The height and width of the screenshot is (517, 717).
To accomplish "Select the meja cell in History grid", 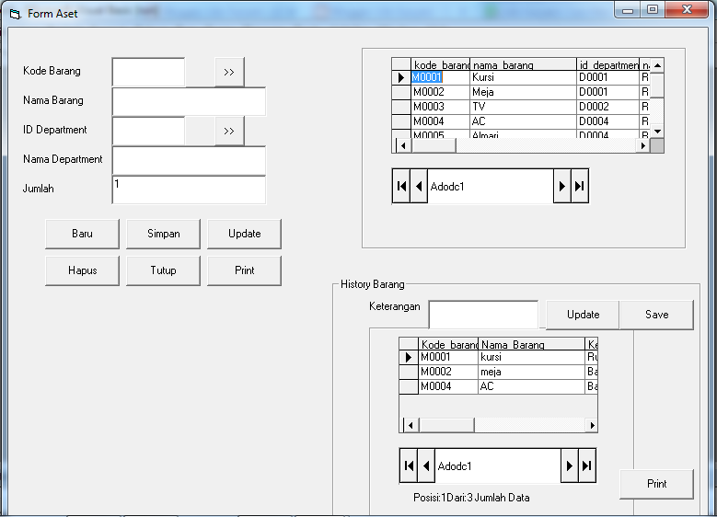I will [531, 372].
